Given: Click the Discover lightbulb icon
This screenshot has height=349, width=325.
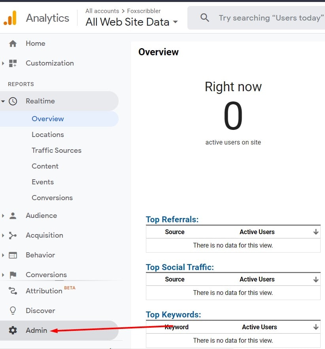Looking at the screenshot, I should 13,310.
